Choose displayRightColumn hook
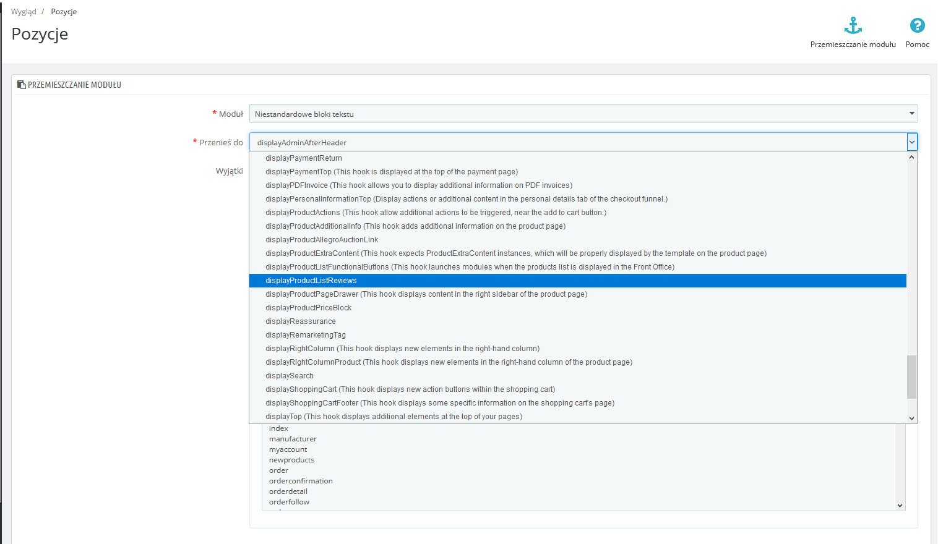Screen dimensions: 938x544 pyautogui.click(x=578, y=349)
